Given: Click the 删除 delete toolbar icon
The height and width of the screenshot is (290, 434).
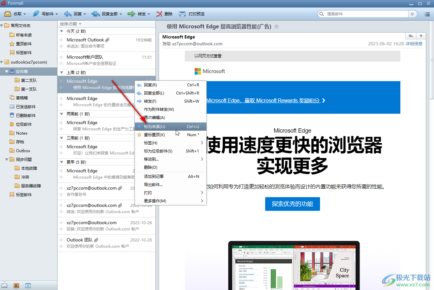Looking at the screenshot, I should pyautogui.click(x=159, y=14).
